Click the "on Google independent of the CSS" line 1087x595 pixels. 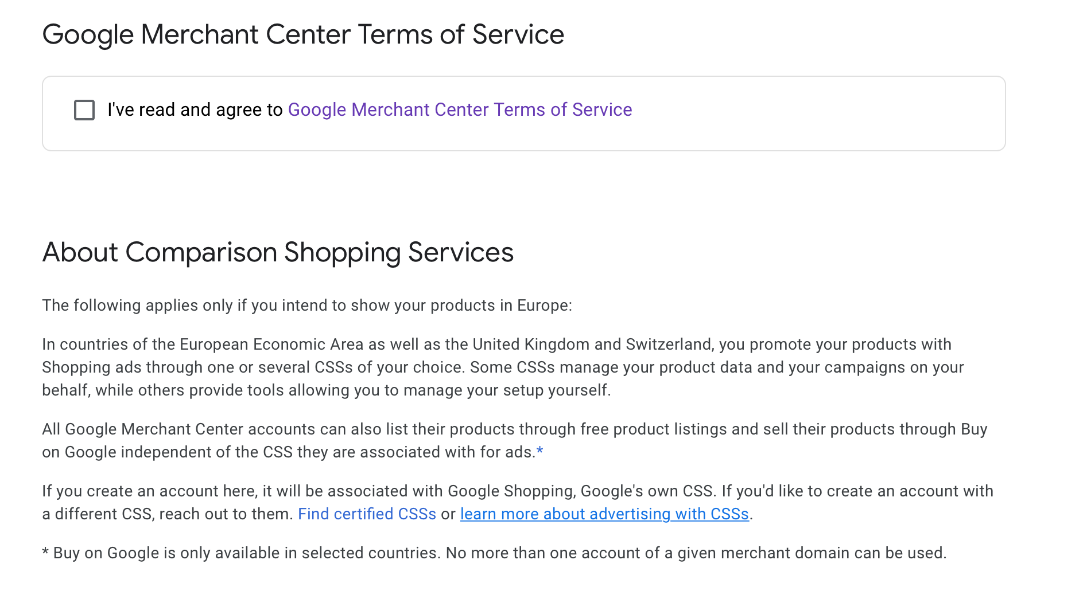288,452
